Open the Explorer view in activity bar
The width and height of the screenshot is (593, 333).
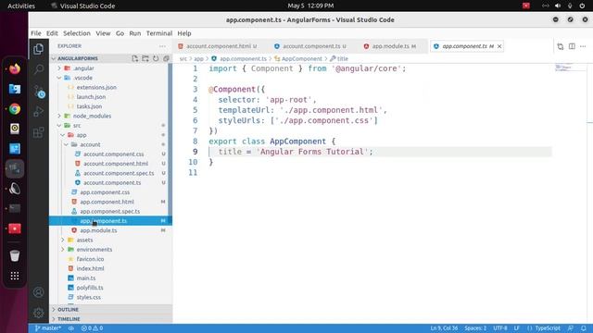[x=38, y=49]
